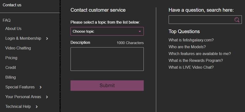This screenshot has width=245, height=112.
Task: Expand Your Personal Areas chevron arrow
Action: click(x=47, y=97)
